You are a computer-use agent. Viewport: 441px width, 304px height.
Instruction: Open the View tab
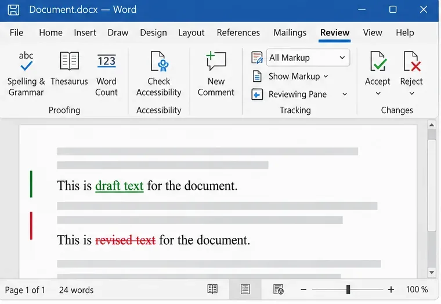click(x=373, y=32)
